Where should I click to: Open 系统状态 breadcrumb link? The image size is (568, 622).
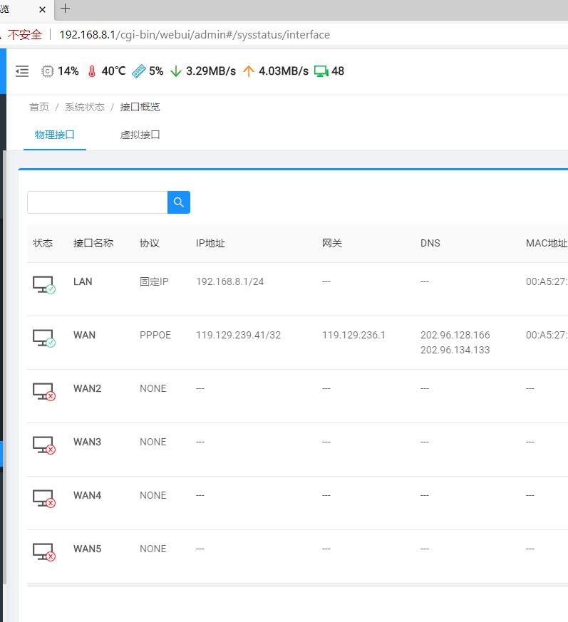point(84,107)
